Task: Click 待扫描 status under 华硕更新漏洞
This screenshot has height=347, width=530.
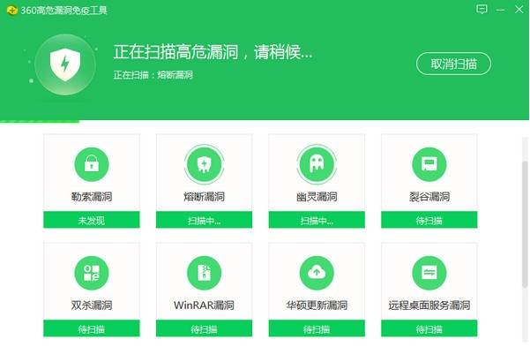Action: point(317,328)
